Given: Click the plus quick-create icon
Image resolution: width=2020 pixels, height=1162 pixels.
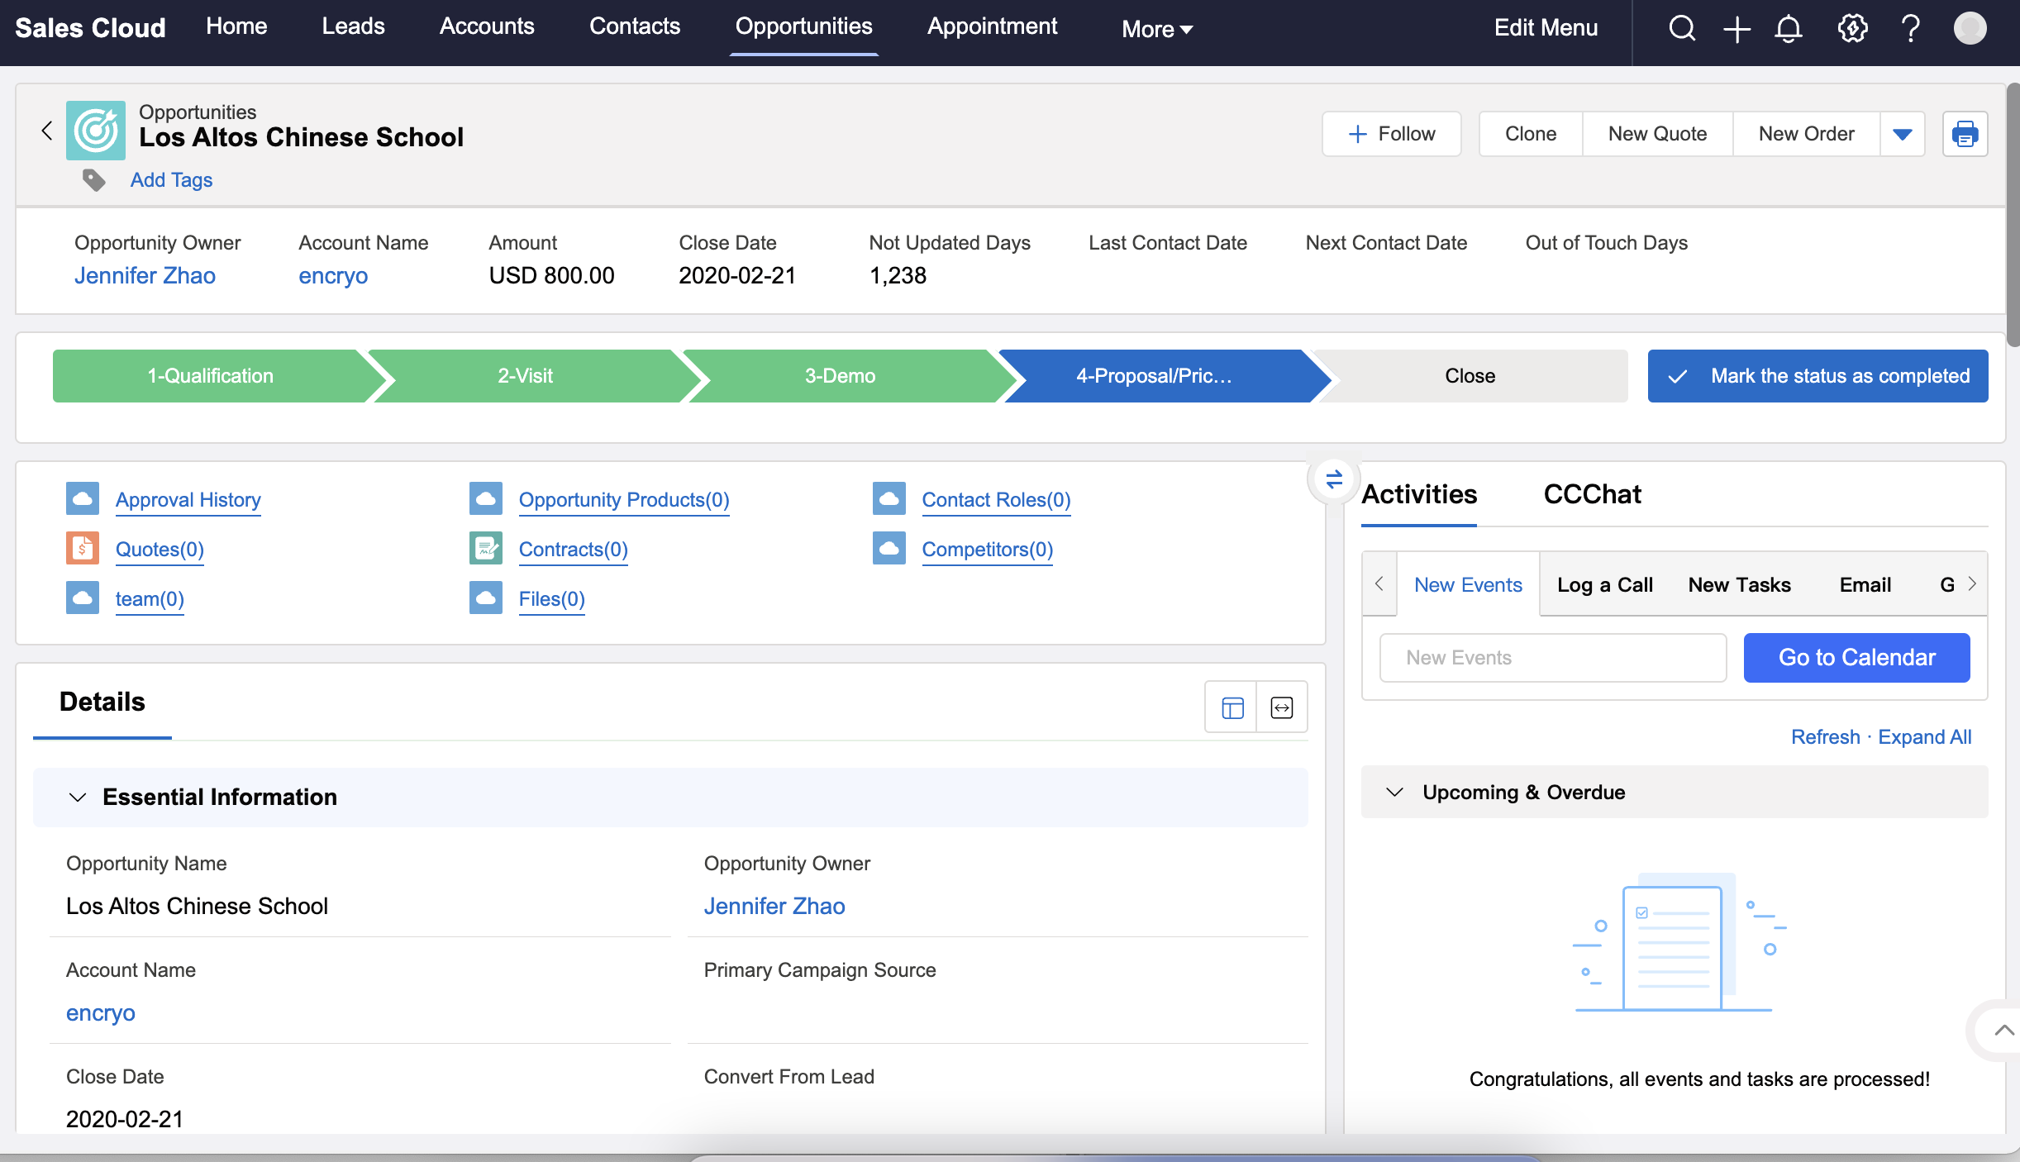Looking at the screenshot, I should coord(1737,28).
